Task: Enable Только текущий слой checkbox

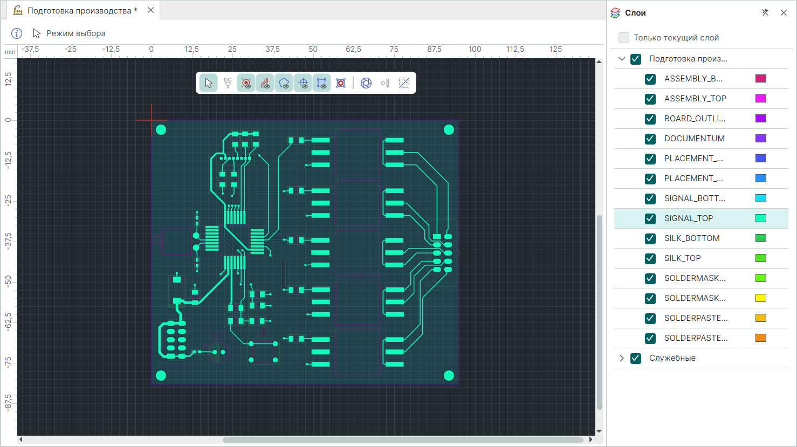Action: click(624, 38)
